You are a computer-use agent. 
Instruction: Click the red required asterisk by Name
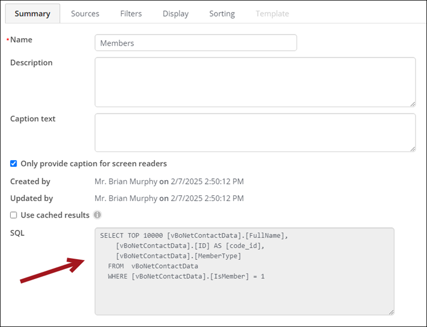click(x=7, y=40)
